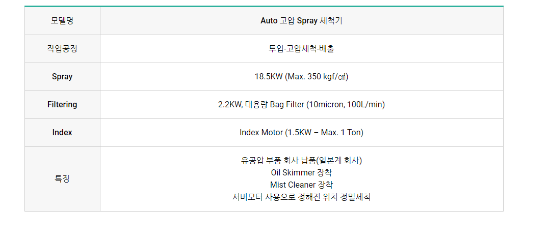
Task: Click the 투입-고압세척-배출 cell
Action: click(301, 49)
